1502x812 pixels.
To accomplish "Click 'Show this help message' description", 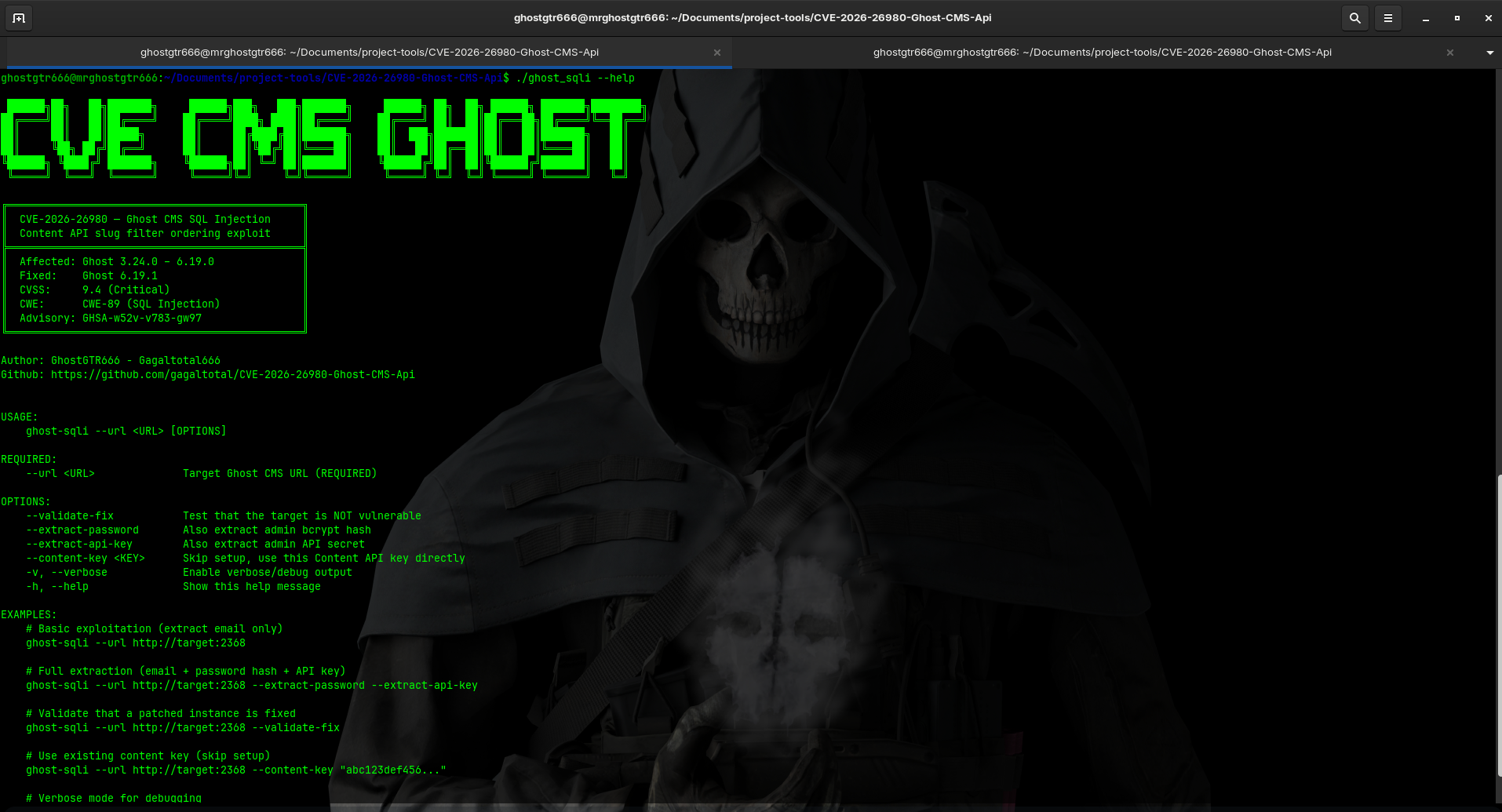I will [x=252, y=587].
